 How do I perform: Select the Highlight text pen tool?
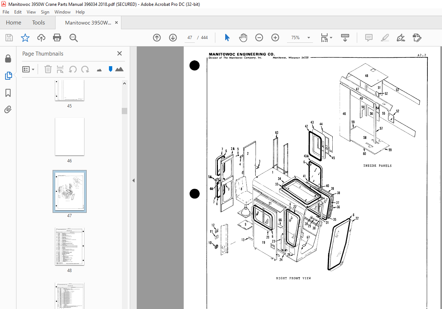tap(385, 38)
